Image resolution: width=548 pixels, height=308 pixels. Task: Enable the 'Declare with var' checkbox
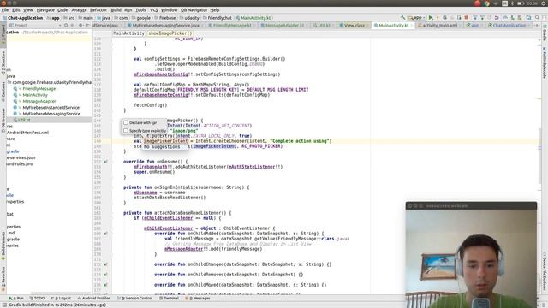click(126, 122)
